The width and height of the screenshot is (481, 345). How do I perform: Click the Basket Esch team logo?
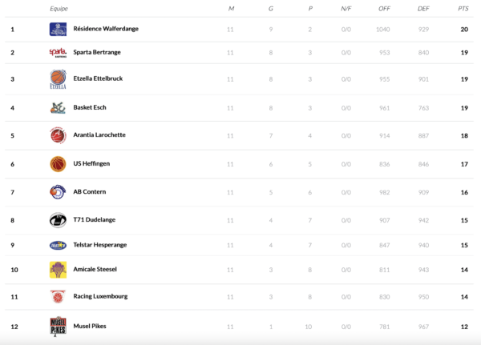[x=58, y=107]
